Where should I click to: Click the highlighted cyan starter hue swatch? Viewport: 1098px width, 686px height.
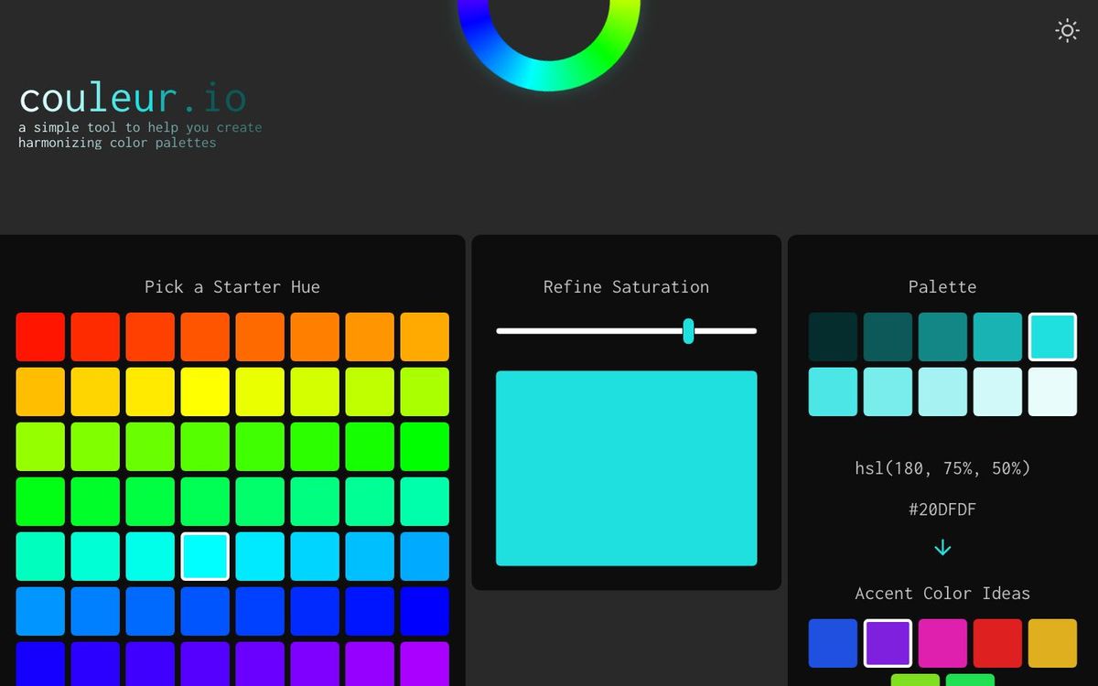pos(205,556)
